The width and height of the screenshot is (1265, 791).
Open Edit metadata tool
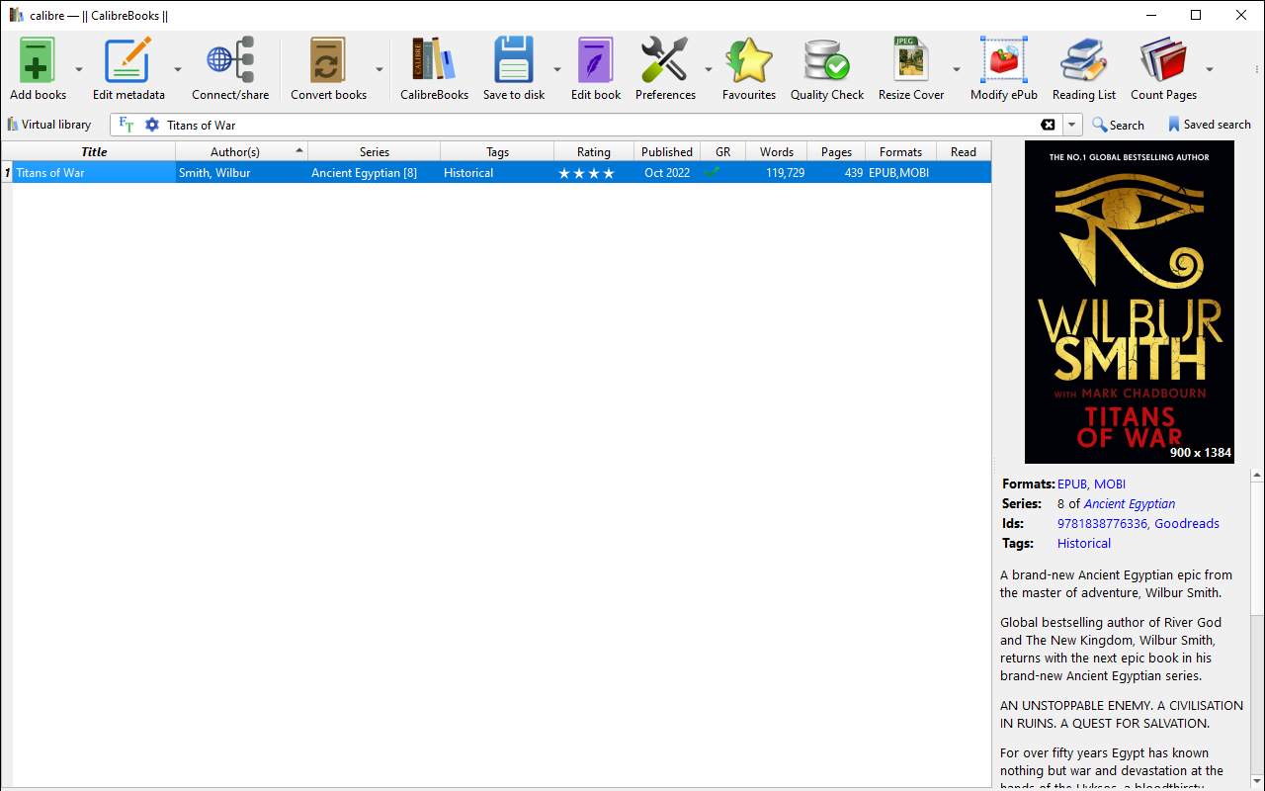tap(128, 61)
